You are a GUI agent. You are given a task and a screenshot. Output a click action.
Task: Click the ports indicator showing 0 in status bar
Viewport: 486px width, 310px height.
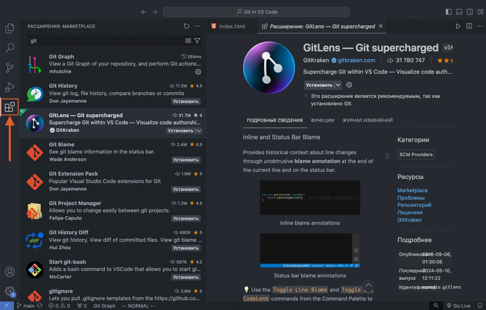coord(82,306)
